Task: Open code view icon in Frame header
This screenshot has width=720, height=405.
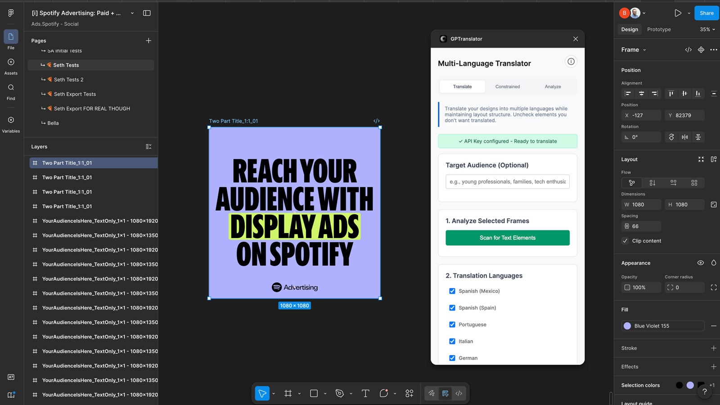Action: [688, 50]
